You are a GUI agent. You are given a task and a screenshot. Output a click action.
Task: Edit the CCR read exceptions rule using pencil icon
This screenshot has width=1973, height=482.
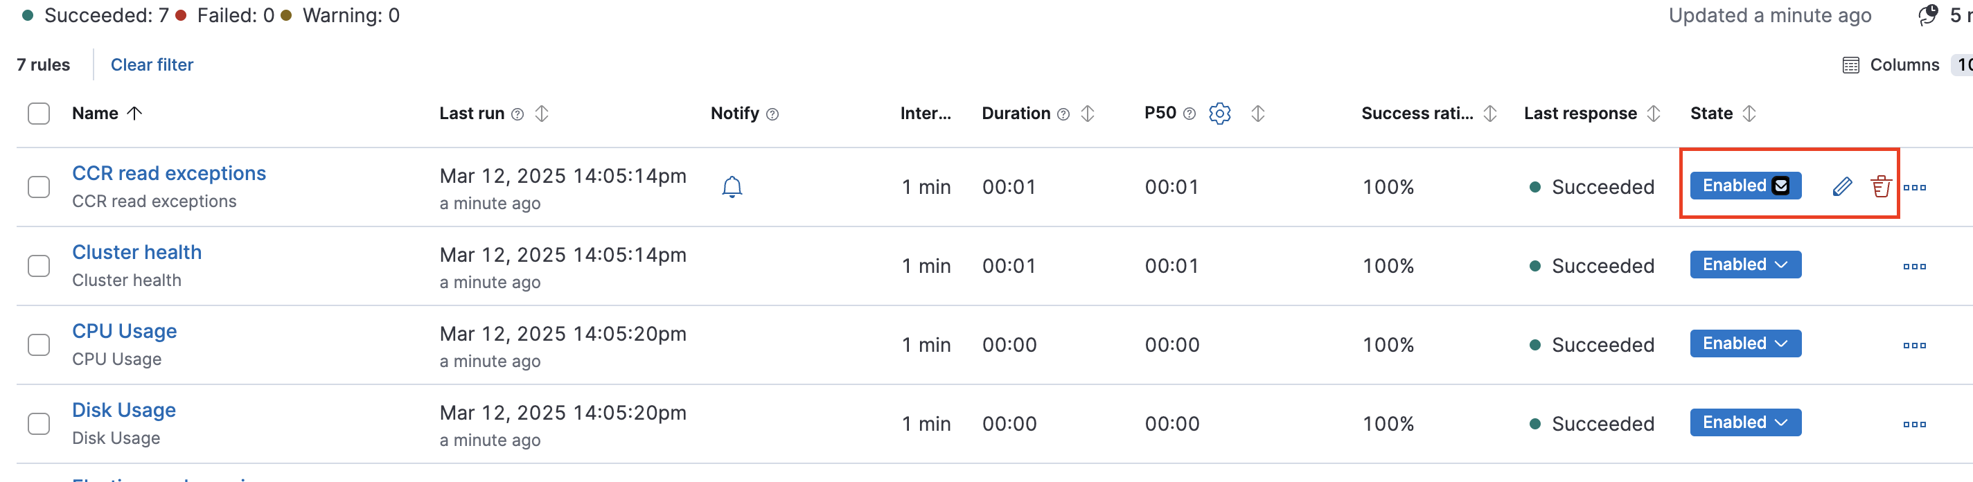(1843, 186)
